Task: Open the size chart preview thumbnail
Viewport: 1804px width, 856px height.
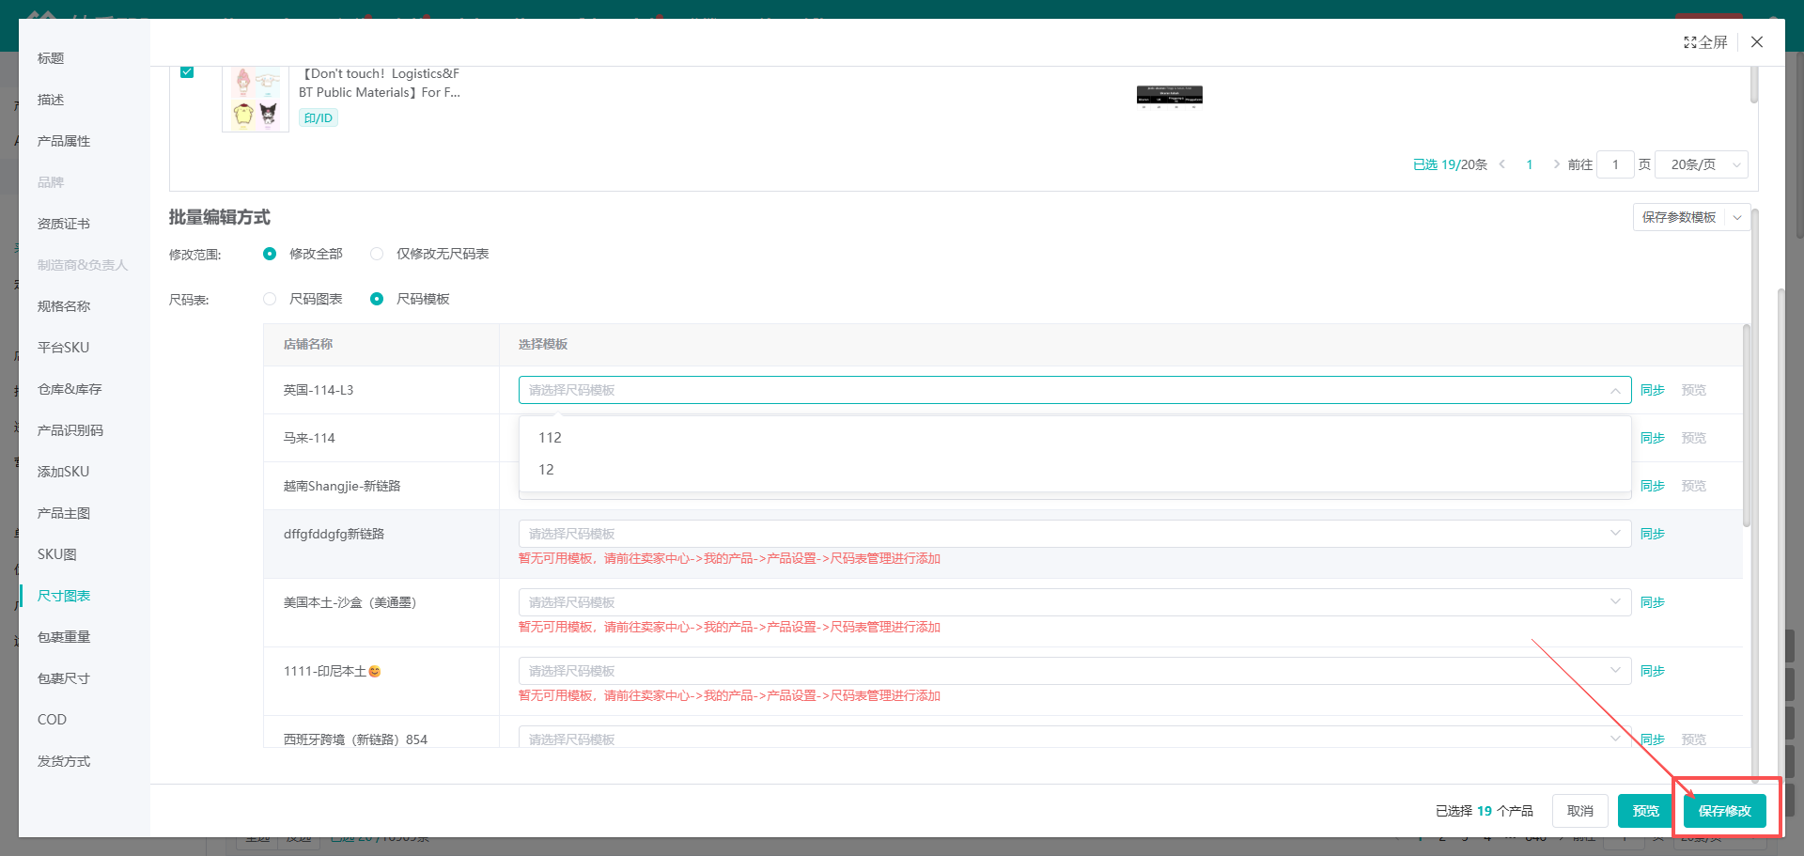Action: 1169,96
